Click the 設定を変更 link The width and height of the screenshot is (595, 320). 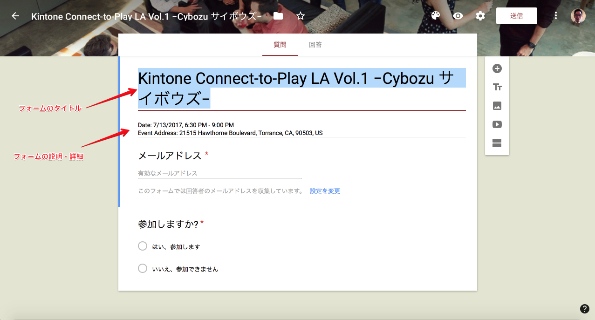click(325, 191)
